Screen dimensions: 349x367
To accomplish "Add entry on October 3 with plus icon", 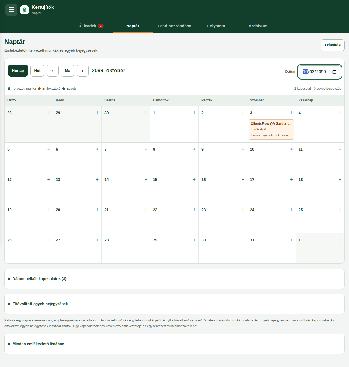I will point(291,113).
